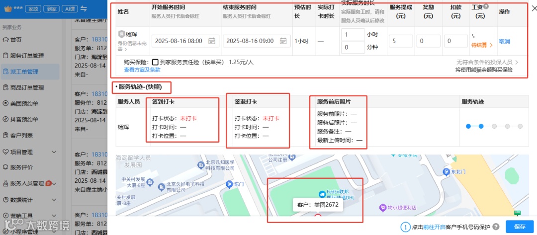Click 东北门 marker on the map
The width and height of the screenshot is (537, 235).
pos(446,172)
